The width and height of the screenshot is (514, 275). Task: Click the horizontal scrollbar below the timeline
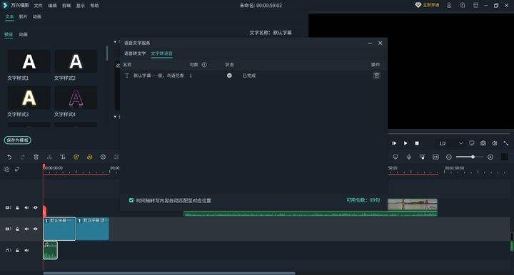pos(169,273)
